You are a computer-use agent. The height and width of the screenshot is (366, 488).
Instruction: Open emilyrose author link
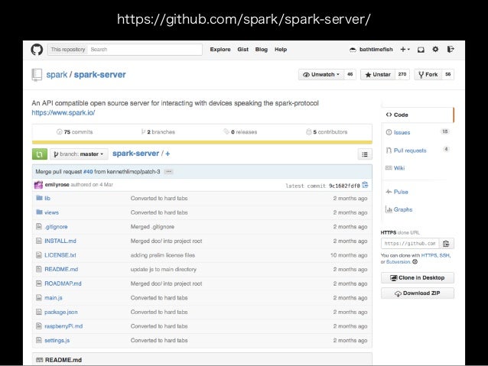coord(57,185)
